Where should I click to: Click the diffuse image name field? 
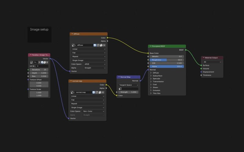tap(84, 45)
